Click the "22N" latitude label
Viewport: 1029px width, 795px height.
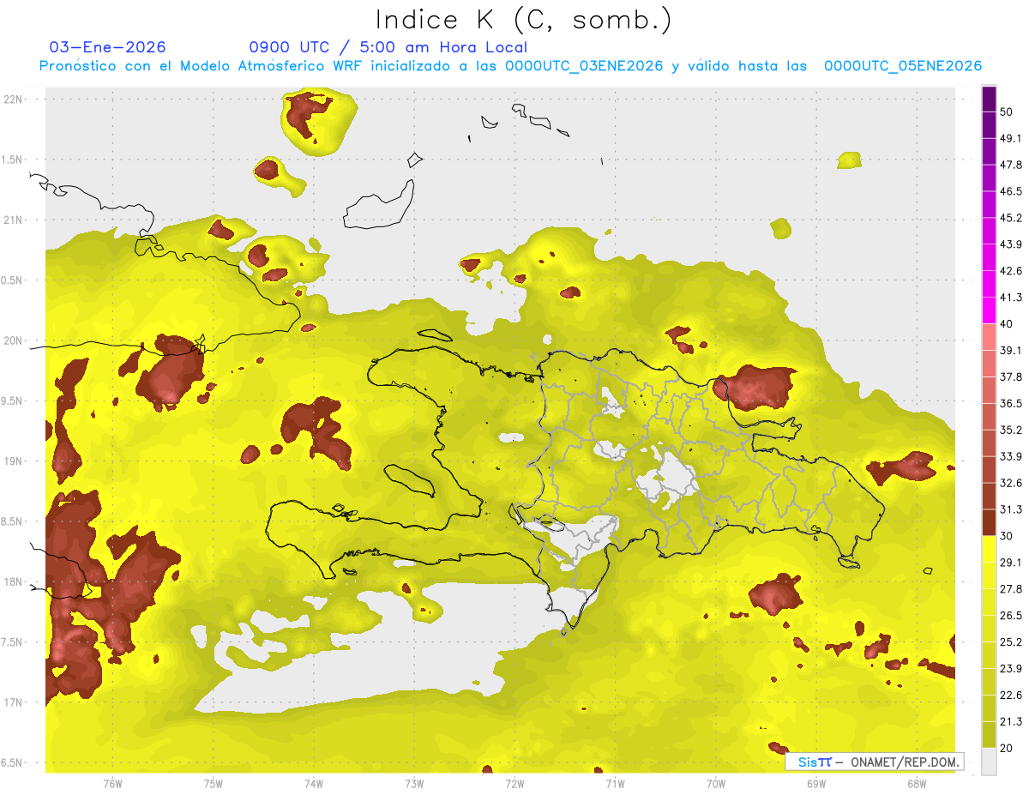click(x=15, y=99)
